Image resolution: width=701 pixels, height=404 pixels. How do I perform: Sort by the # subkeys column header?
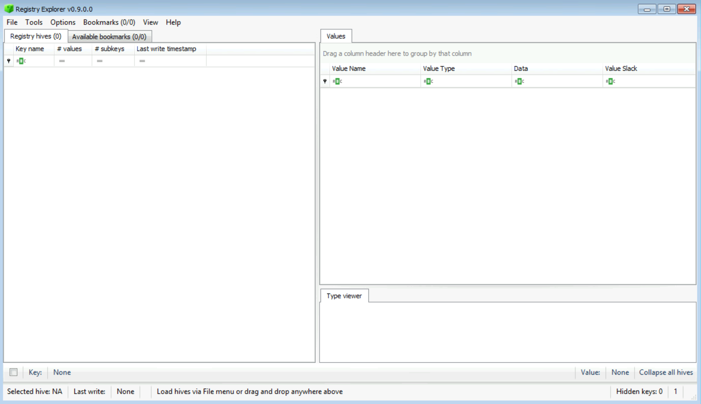[x=113, y=49]
